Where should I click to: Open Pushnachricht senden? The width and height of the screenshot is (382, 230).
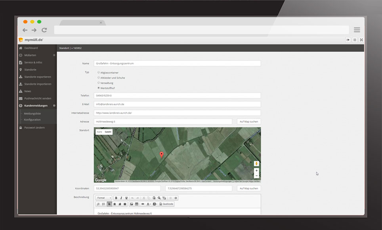(x=37, y=99)
